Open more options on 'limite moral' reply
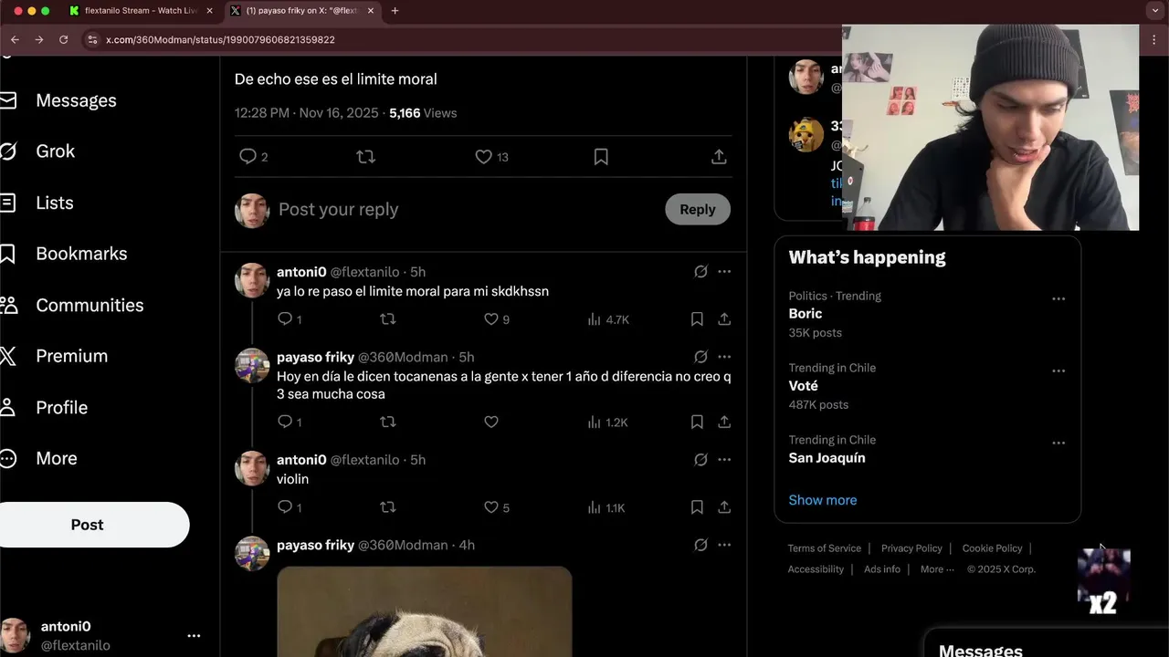 click(724, 272)
